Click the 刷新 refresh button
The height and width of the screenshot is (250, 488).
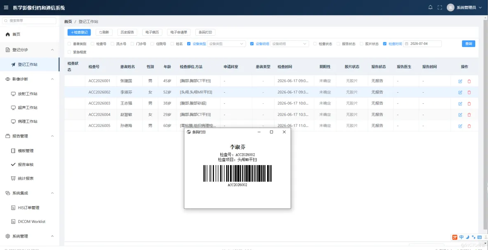pyautogui.click(x=104, y=32)
